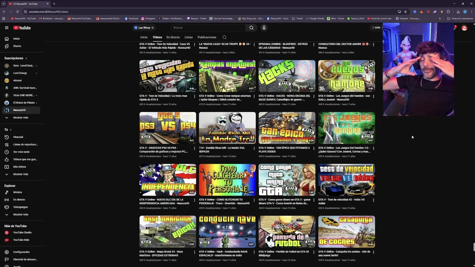Open Videojuegos in Explorar section
Viewport: 475px width, 267px height.
(21, 207)
